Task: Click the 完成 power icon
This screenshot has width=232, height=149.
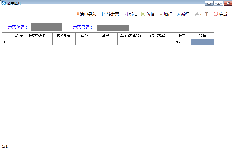Action: click(x=216, y=14)
